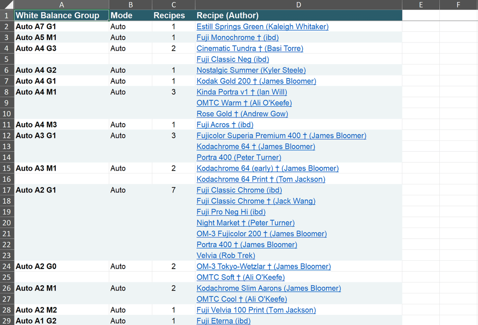Select cell Auto A1 G2
This screenshot has width=478, height=325.
point(62,320)
